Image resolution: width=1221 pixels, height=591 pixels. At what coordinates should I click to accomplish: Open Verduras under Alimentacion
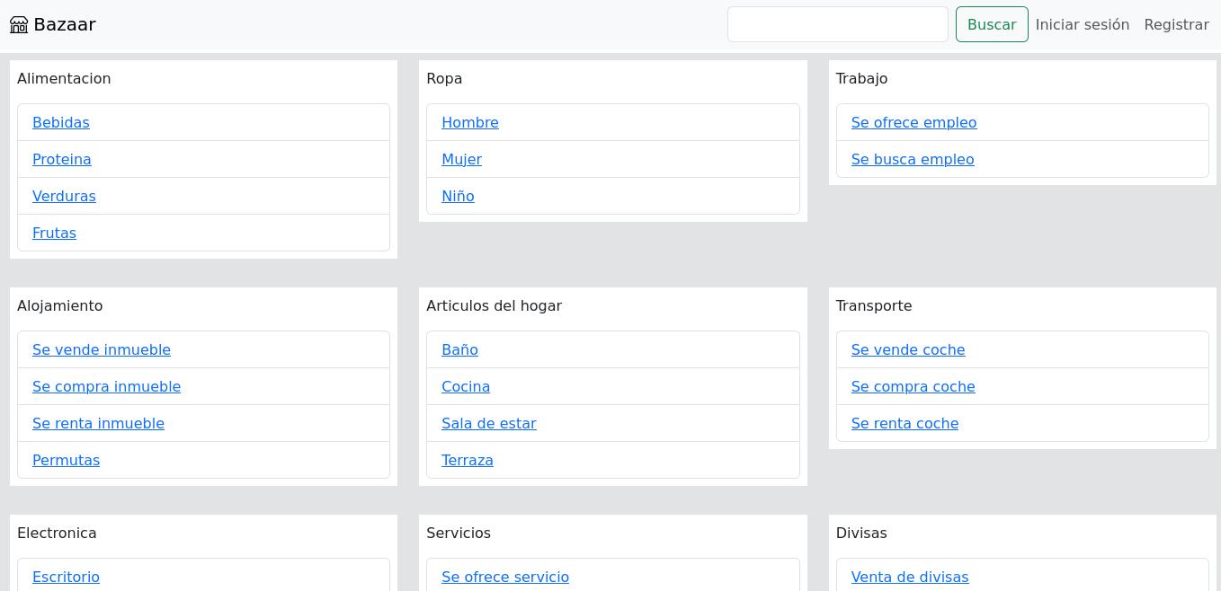point(64,196)
